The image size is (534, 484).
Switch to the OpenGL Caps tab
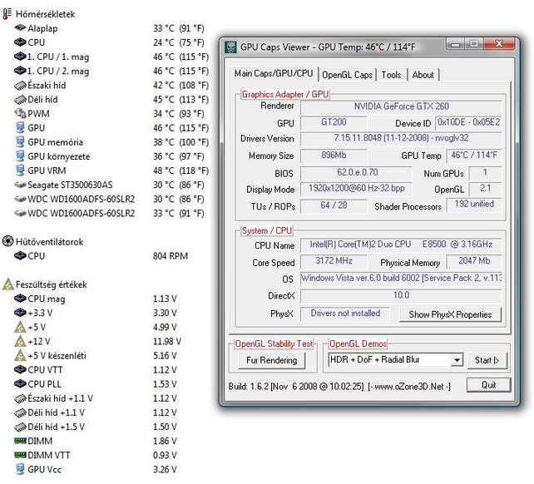(x=347, y=75)
